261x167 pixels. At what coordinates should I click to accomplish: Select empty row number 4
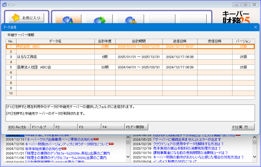130,62
